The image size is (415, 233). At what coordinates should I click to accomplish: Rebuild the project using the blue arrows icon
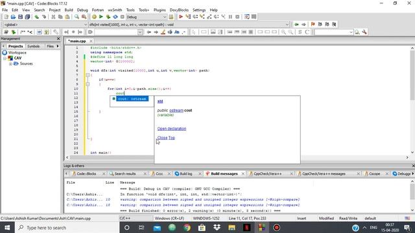tap(115, 17)
